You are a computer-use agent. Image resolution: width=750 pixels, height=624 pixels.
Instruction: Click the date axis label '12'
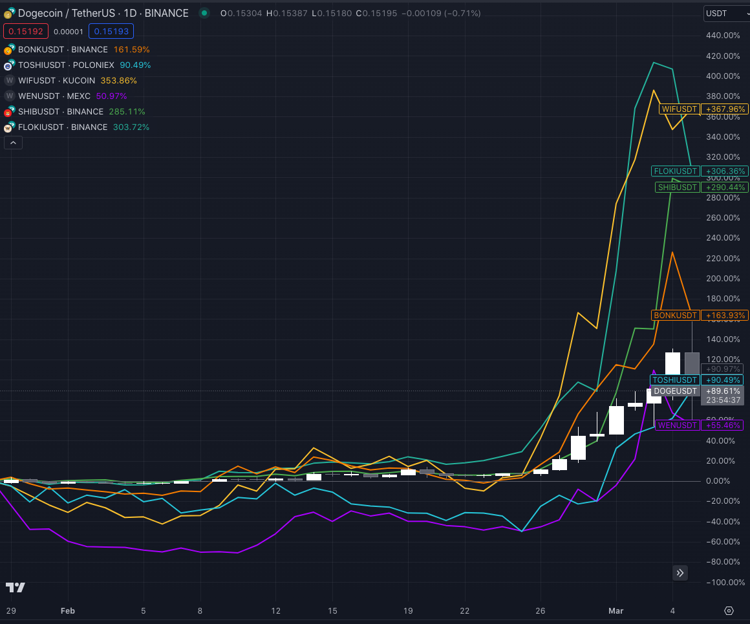point(275,610)
